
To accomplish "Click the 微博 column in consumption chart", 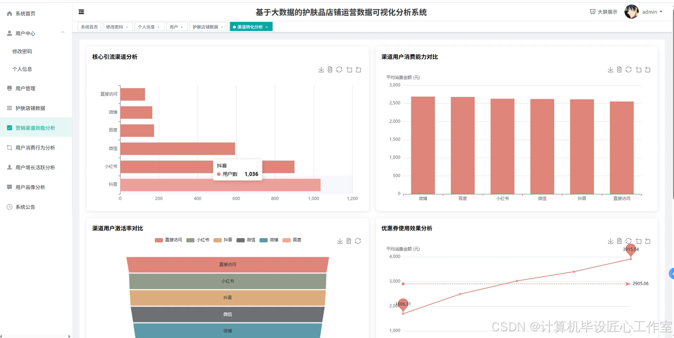I will [423, 146].
